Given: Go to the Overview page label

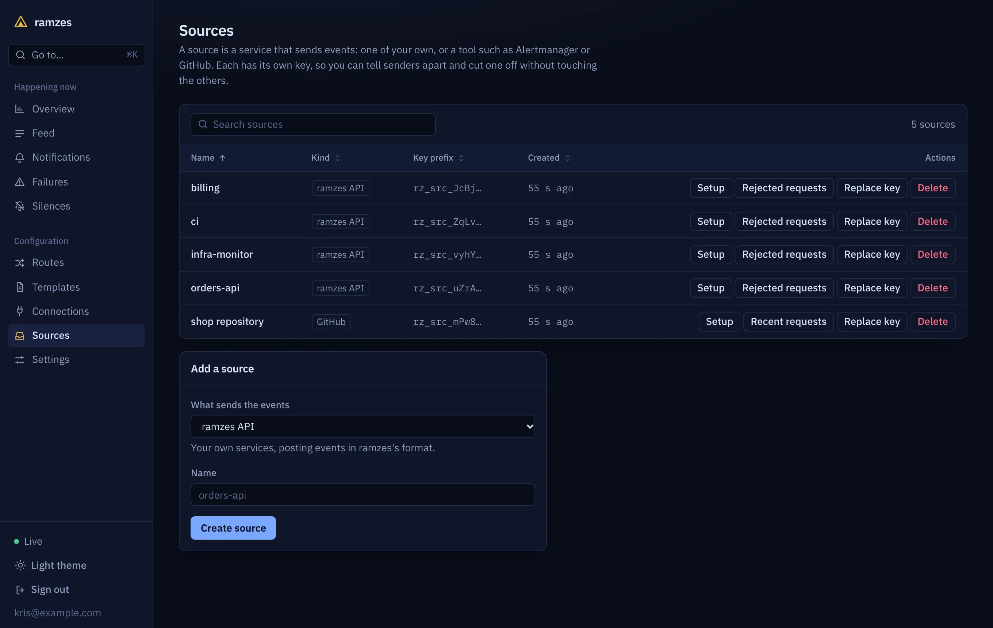Looking at the screenshot, I should [x=53, y=109].
